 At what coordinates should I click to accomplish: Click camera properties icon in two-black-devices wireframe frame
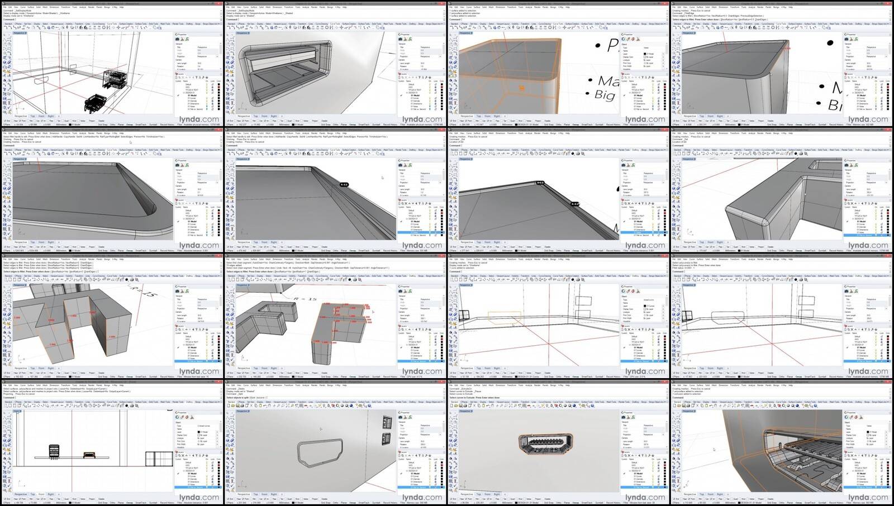pyautogui.click(x=178, y=40)
